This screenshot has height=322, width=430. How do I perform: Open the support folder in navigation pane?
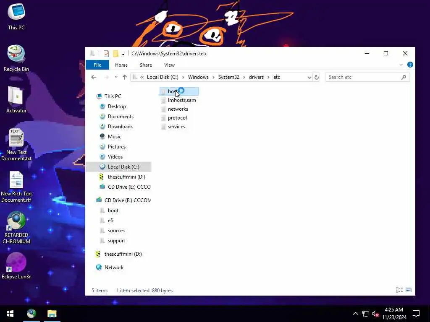pyautogui.click(x=113, y=241)
